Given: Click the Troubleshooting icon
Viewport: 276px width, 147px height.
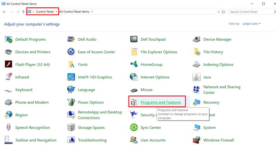Looking at the screenshot, I should [x=71, y=140].
